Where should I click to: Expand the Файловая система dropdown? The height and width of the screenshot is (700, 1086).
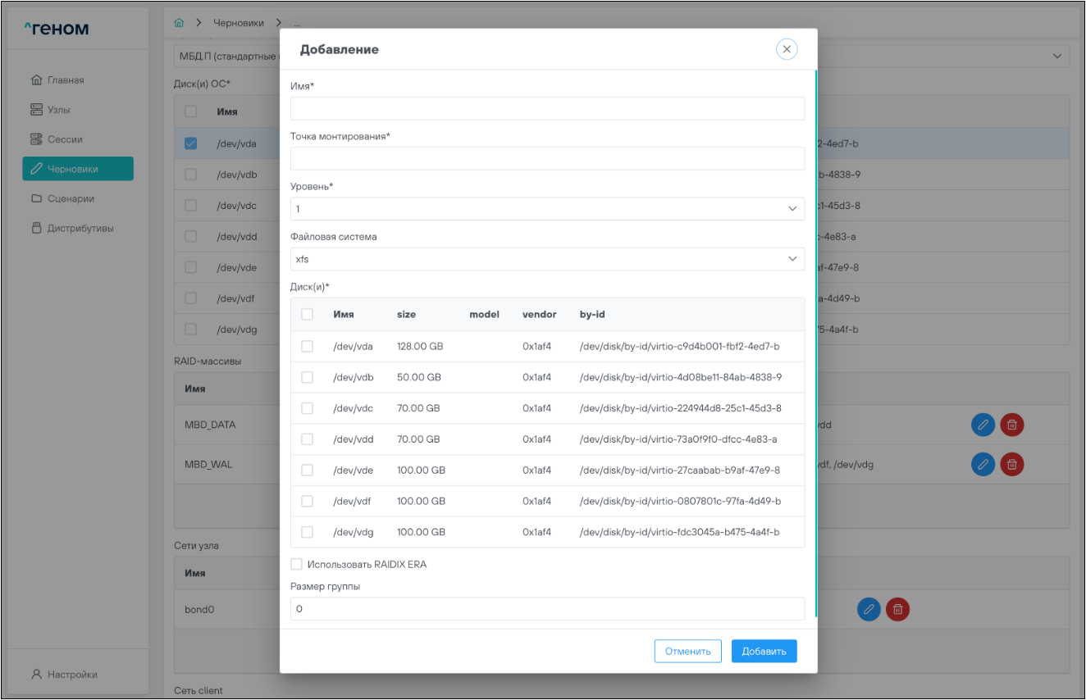(547, 259)
